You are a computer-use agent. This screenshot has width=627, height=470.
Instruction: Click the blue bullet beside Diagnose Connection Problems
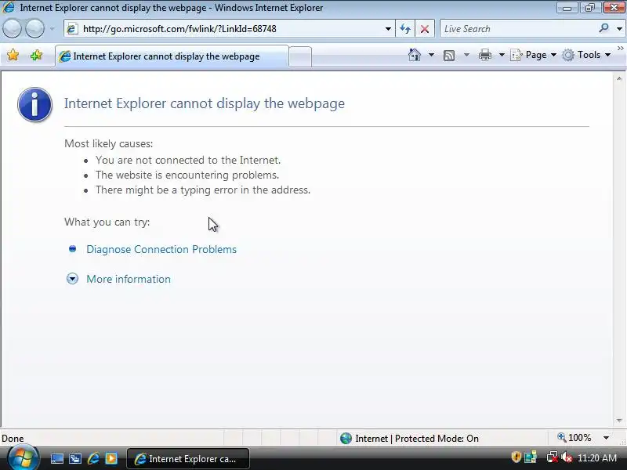tap(72, 249)
